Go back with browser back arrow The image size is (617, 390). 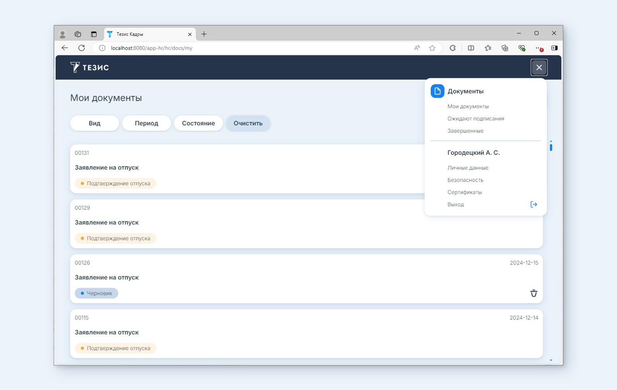pyautogui.click(x=65, y=48)
